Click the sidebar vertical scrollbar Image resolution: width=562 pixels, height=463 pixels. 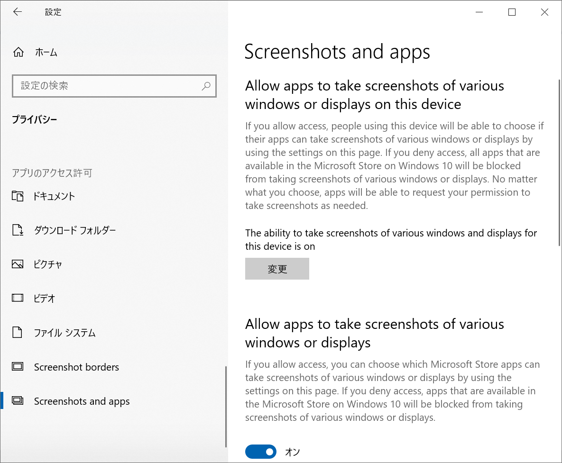click(x=226, y=407)
